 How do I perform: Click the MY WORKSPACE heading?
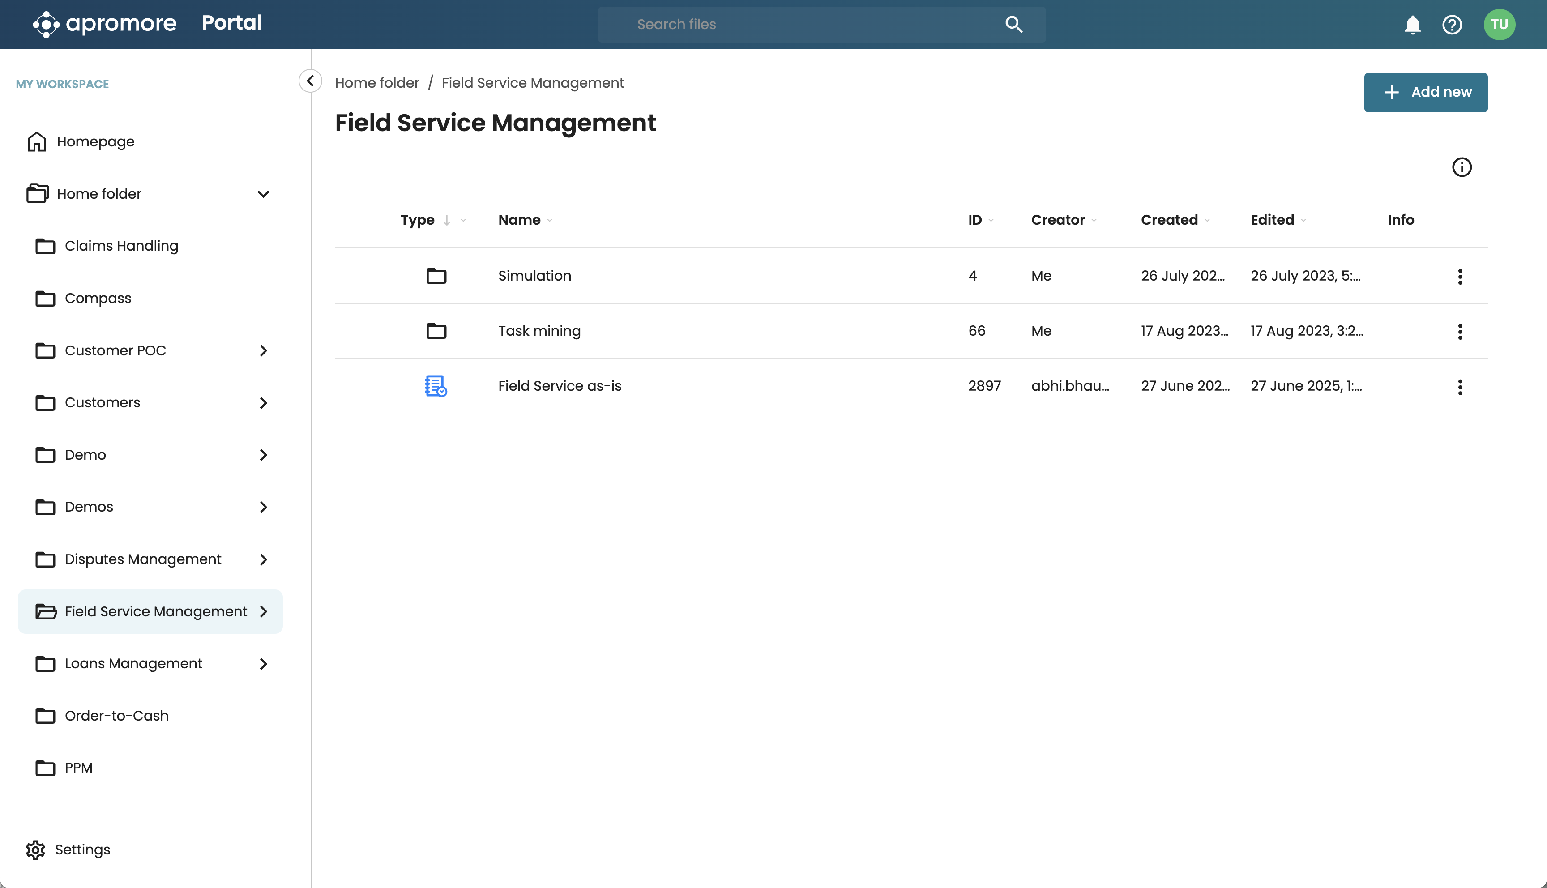click(62, 84)
